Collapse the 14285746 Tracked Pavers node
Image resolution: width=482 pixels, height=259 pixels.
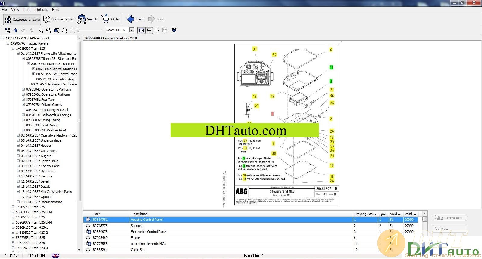(8, 43)
